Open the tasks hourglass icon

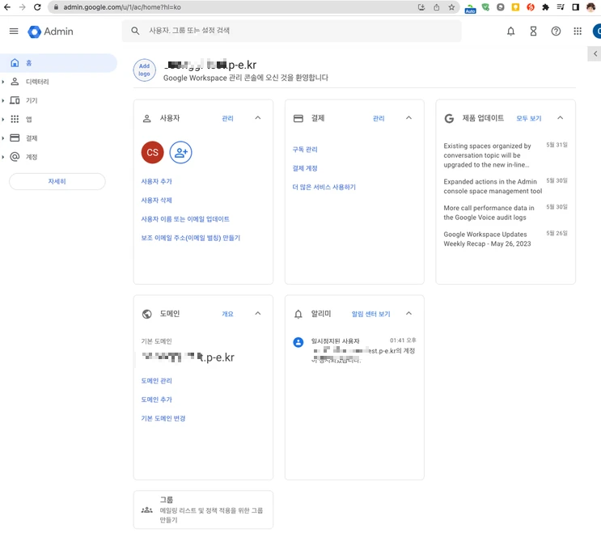pyautogui.click(x=533, y=32)
